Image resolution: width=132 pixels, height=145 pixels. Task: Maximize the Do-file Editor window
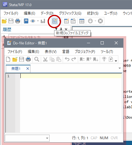(102, 43)
